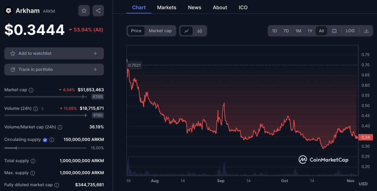Click the 4.54% market cap change
377x191 pixels.
click(x=67, y=90)
